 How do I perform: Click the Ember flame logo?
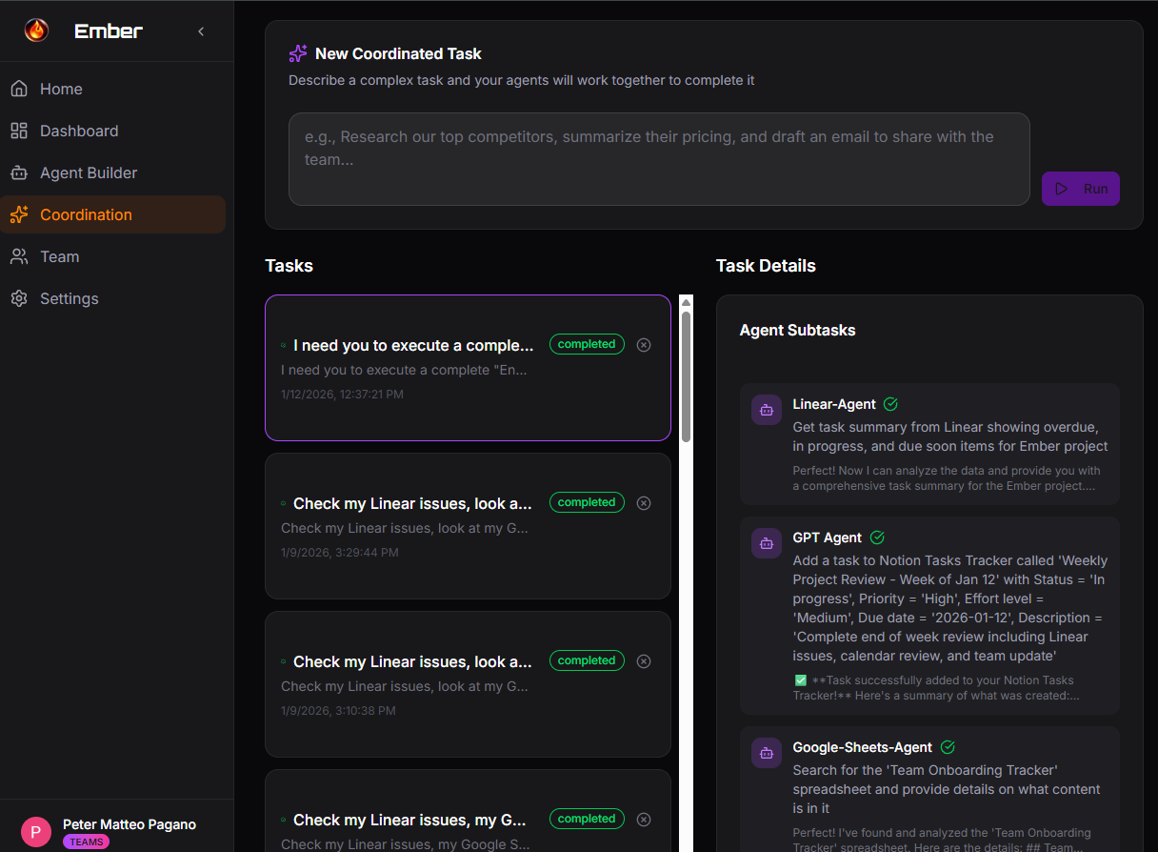(x=36, y=30)
